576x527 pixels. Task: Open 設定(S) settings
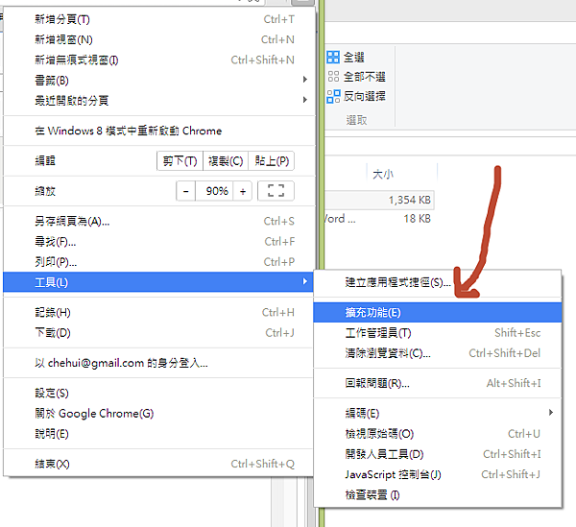coord(158,393)
